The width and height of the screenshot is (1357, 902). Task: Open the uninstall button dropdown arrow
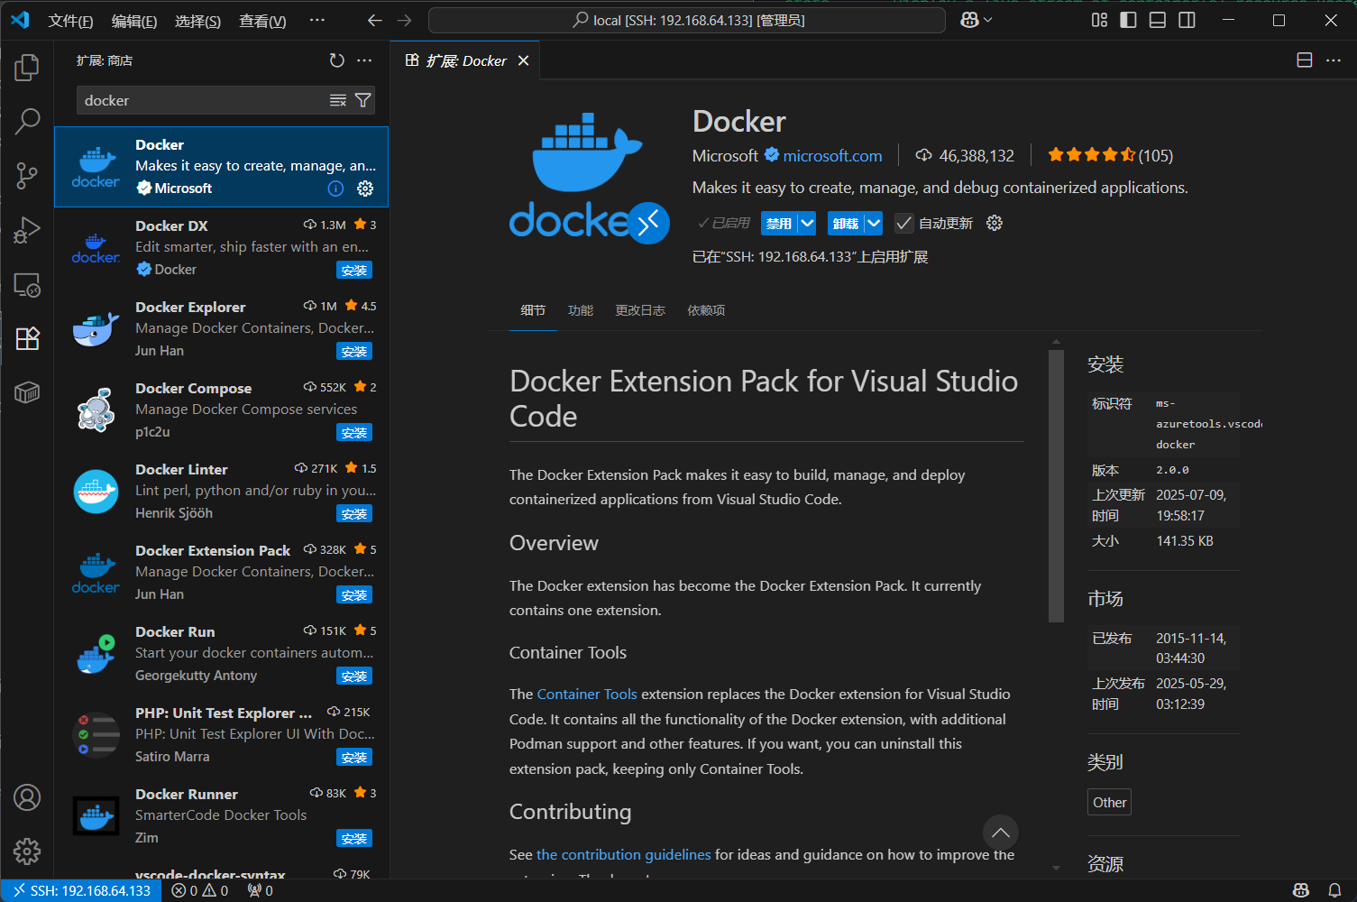pos(874,223)
